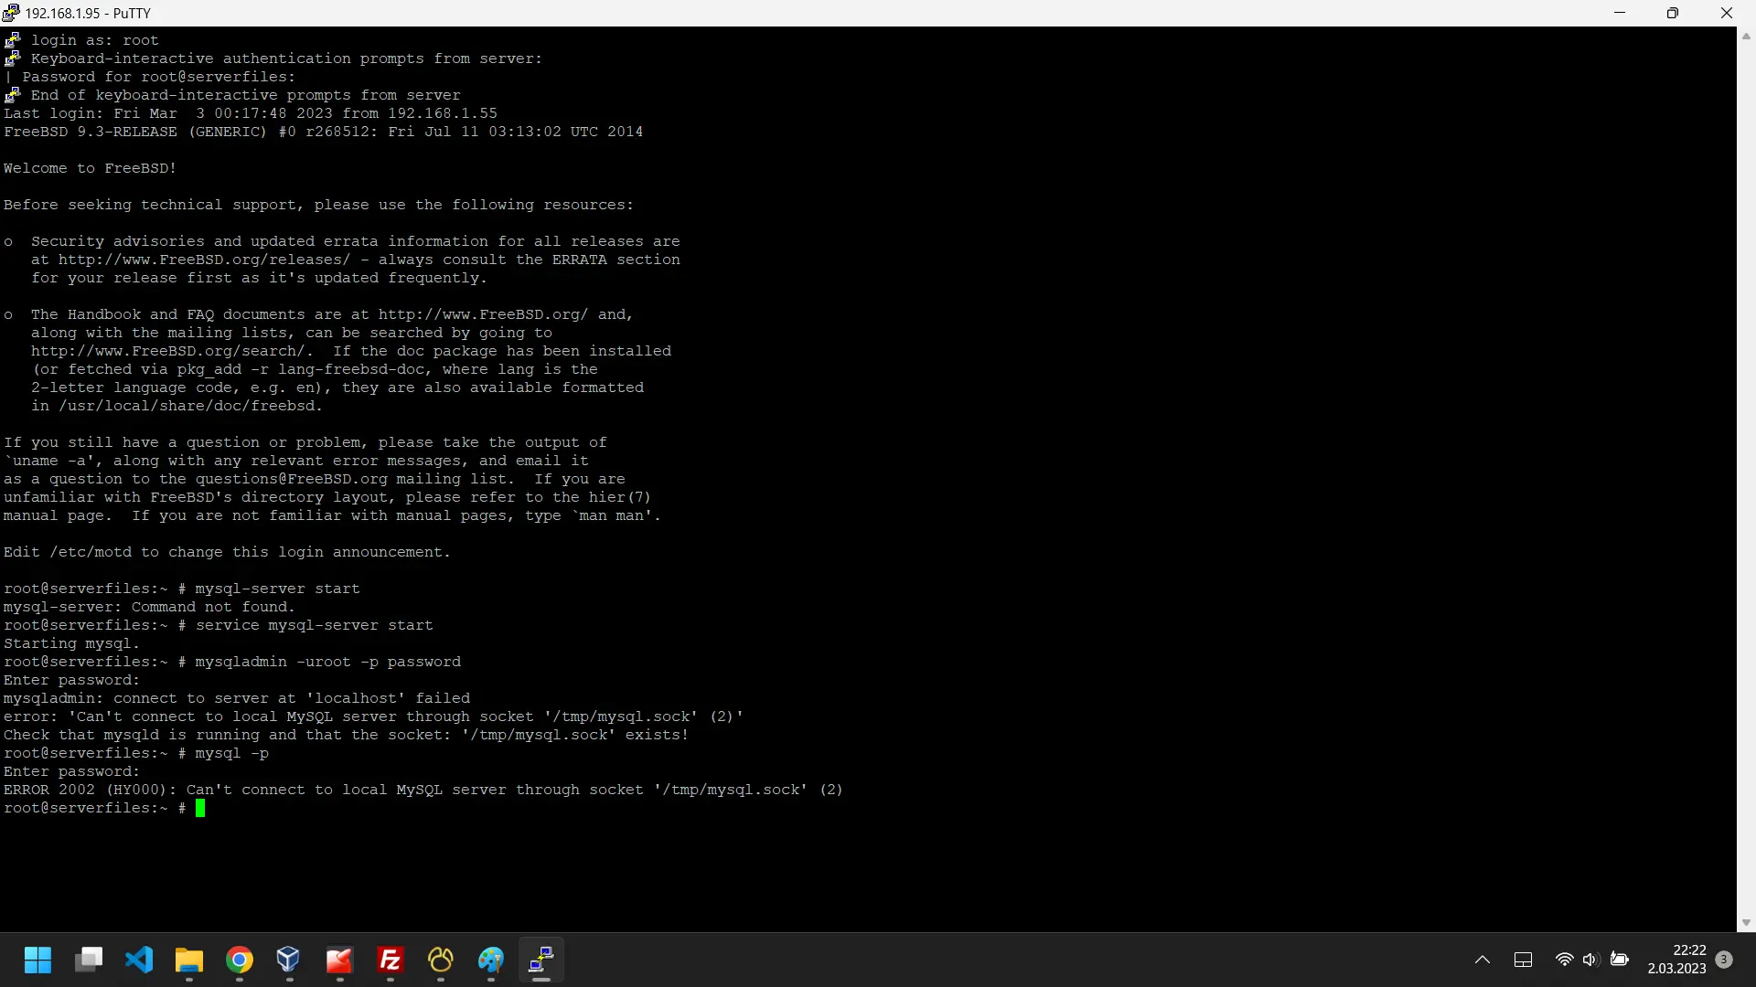Image resolution: width=1756 pixels, height=987 pixels.
Task: Click 'mysql-server: Command not found.' line
Action: (x=149, y=607)
